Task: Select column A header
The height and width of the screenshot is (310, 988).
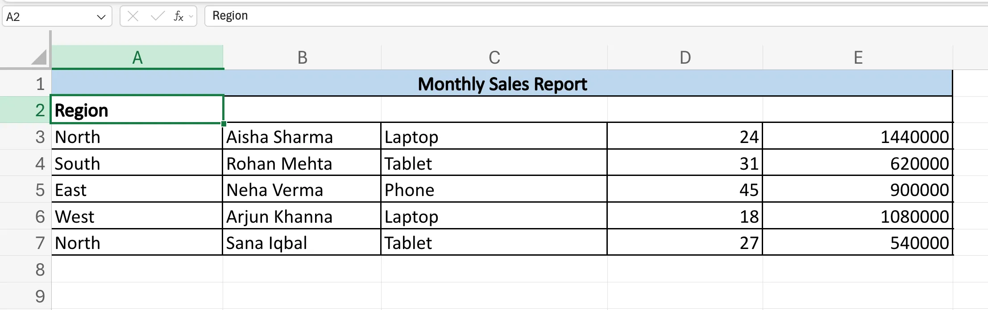Action: (137, 57)
